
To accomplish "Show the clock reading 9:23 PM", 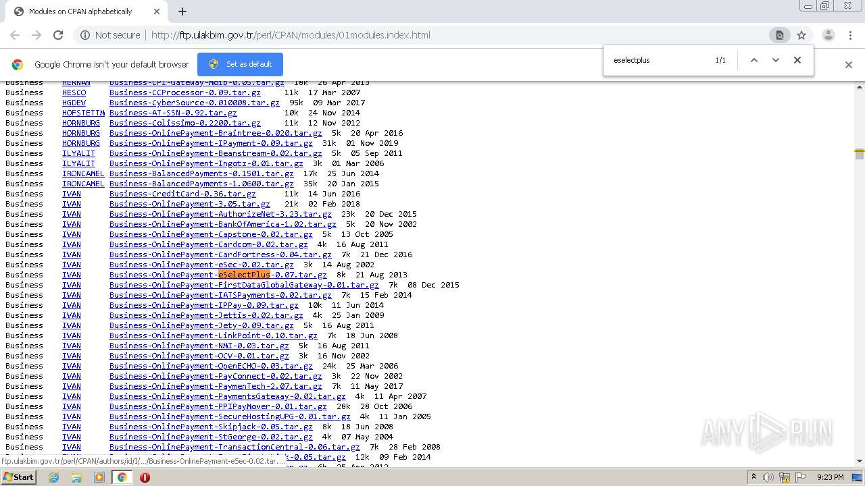I will 830,477.
